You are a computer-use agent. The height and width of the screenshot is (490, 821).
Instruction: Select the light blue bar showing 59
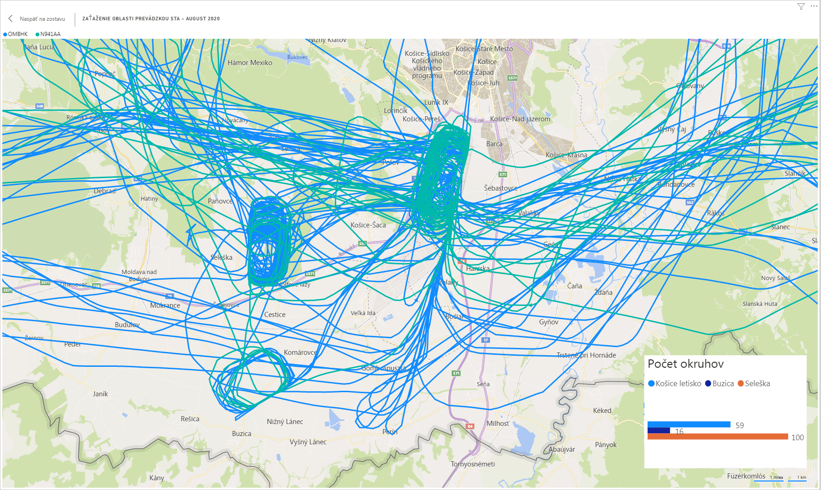point(689,424)
